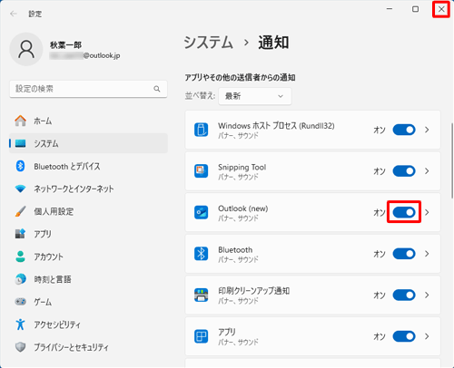Turn off Windows ホスト プロセス notifications toggle
Image resolution: width=454 pixels, height=368 pixels.
[404, 130]
